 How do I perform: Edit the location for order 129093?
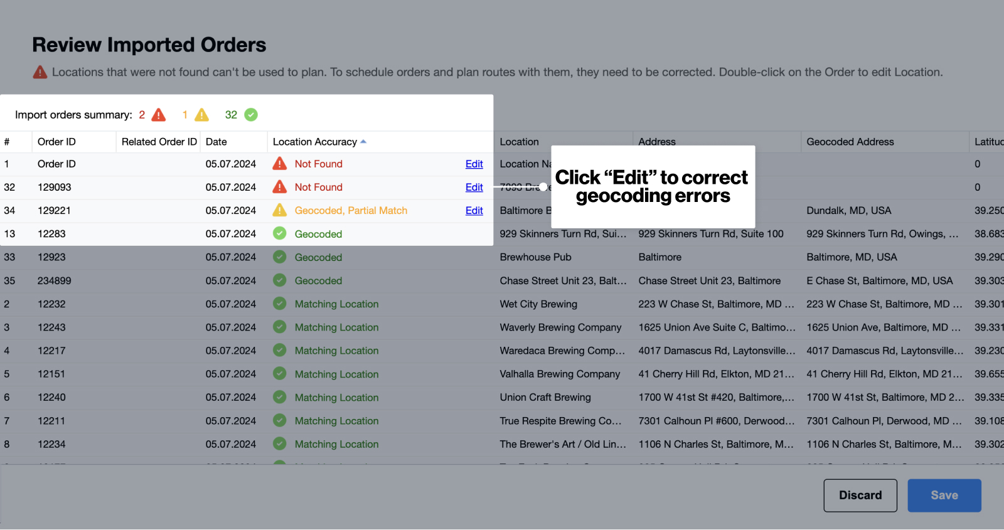(x=474, y=187)
